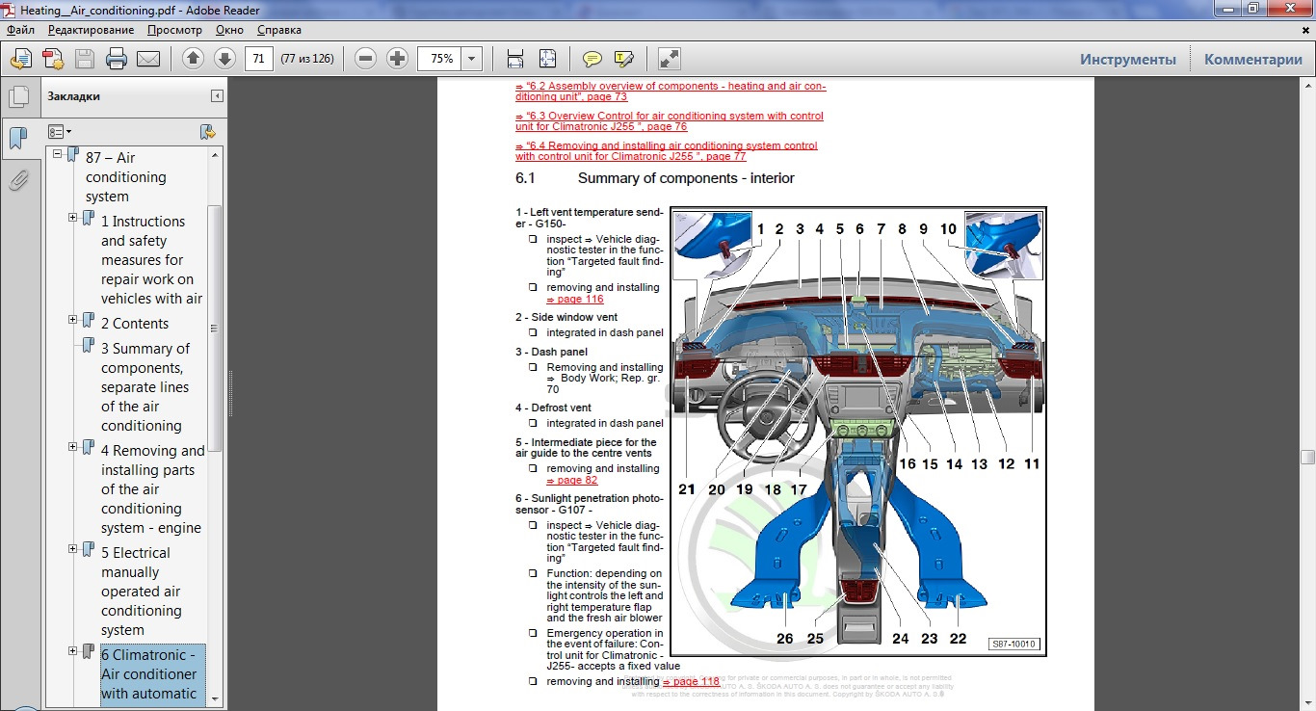Click the '3 - Dash panel' text
1316x711 pixels.
[552, 353]
